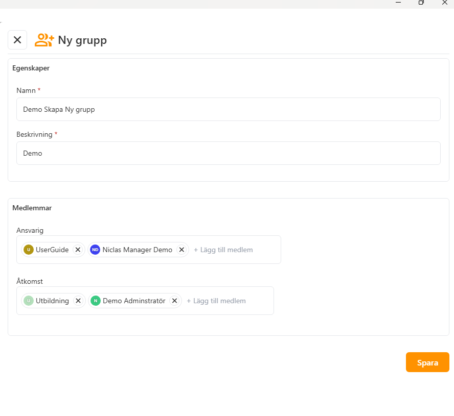
Task: Add a member in Åtkomst field
Action: (216, 301)
